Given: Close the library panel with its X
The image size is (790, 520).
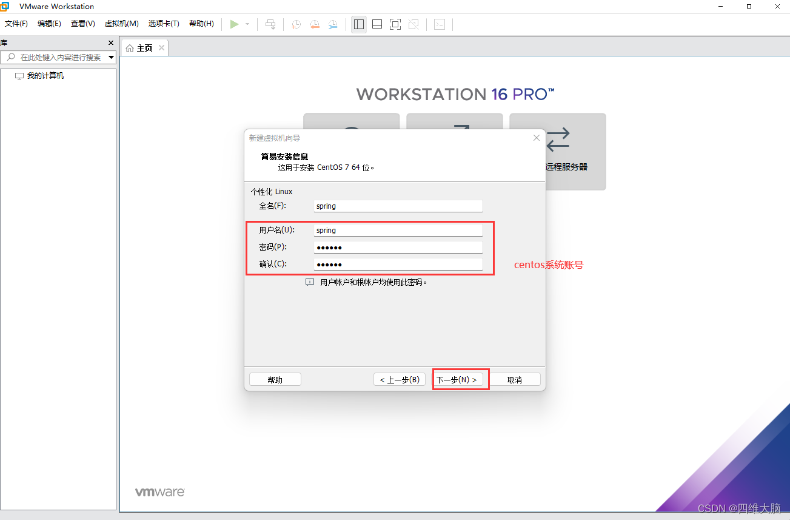Looking at the screenshot, I should (111, 43).
